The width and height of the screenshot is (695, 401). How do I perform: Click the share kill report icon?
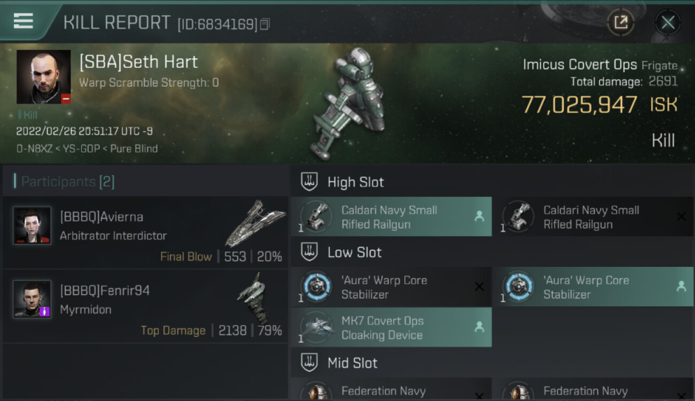click(x=621, y=22)
